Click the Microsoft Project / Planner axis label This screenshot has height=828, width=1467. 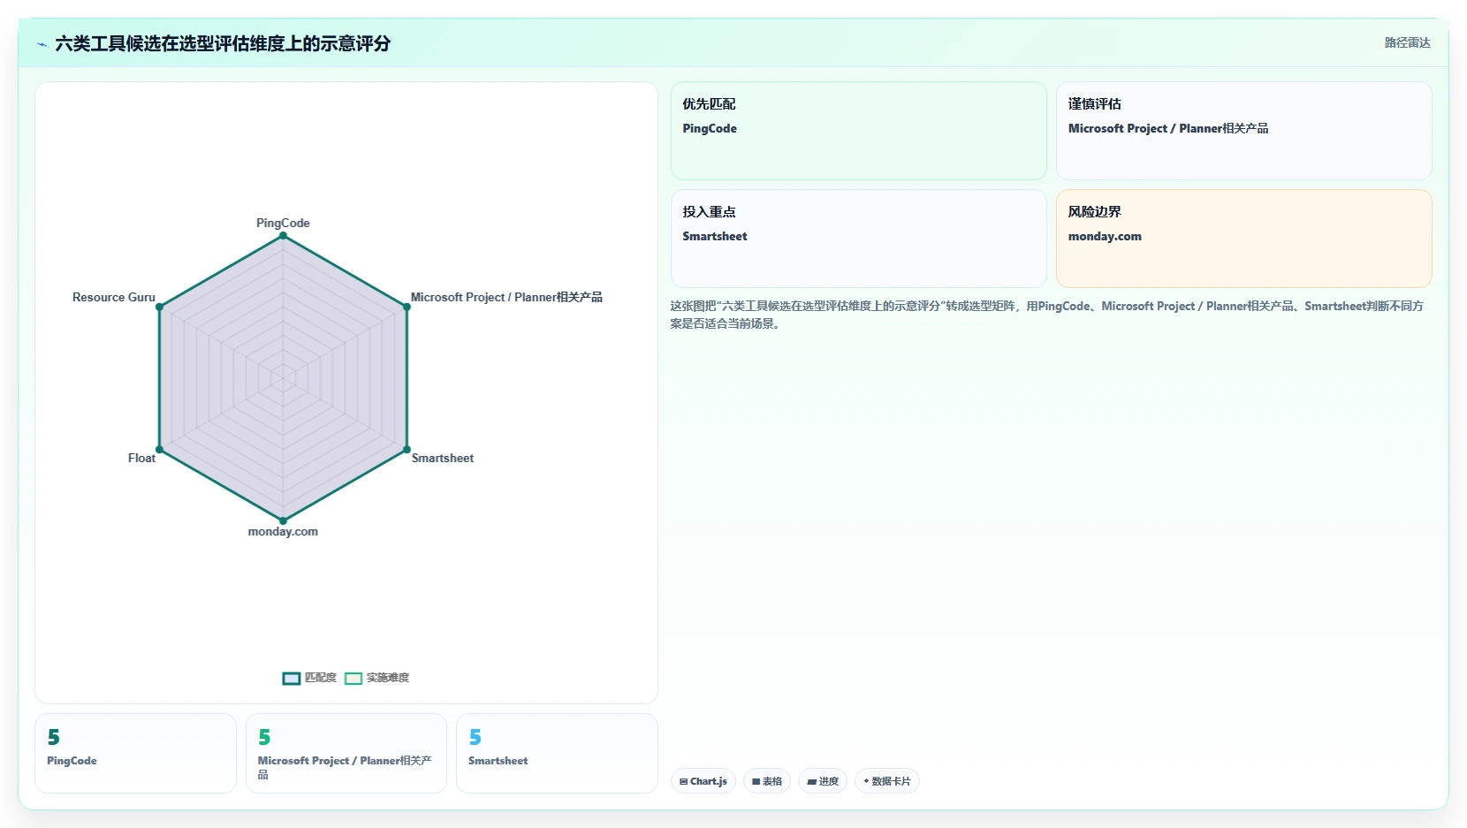tap(506, 297)
